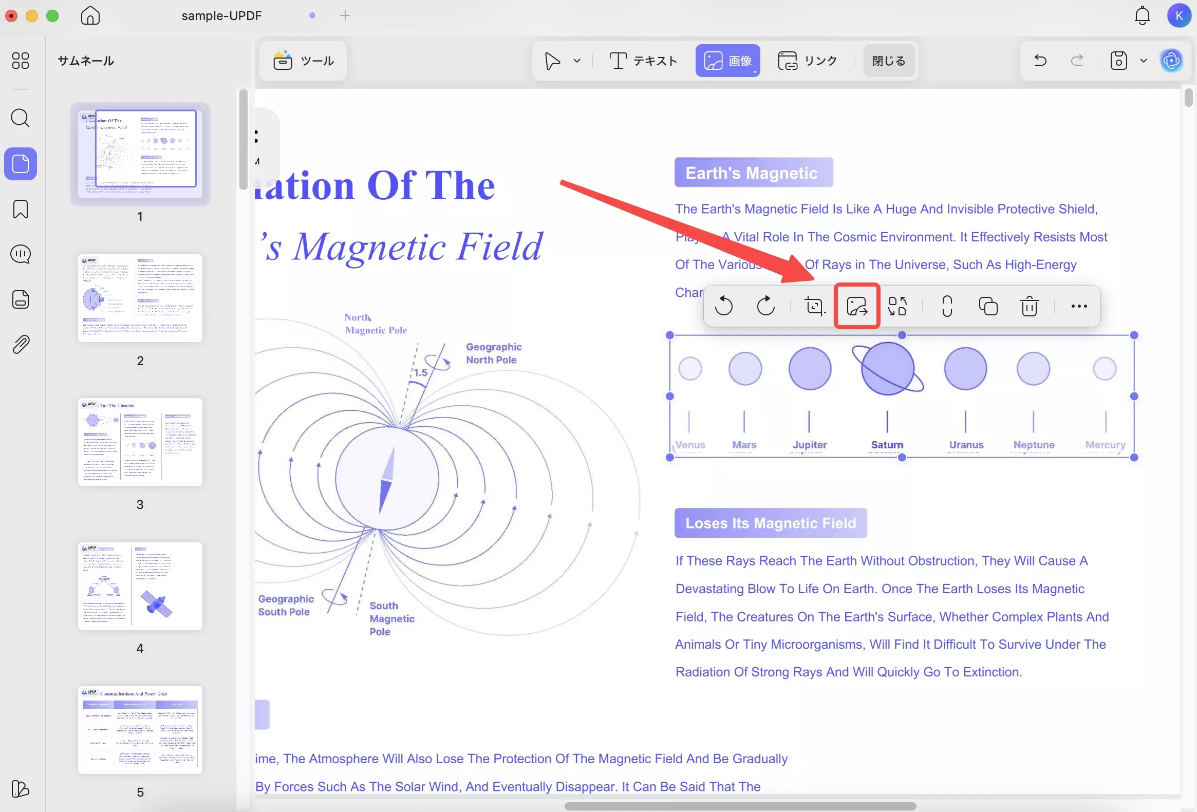Click the extract image icon
Screen dimensions: 1197x812
pos(856,306)
